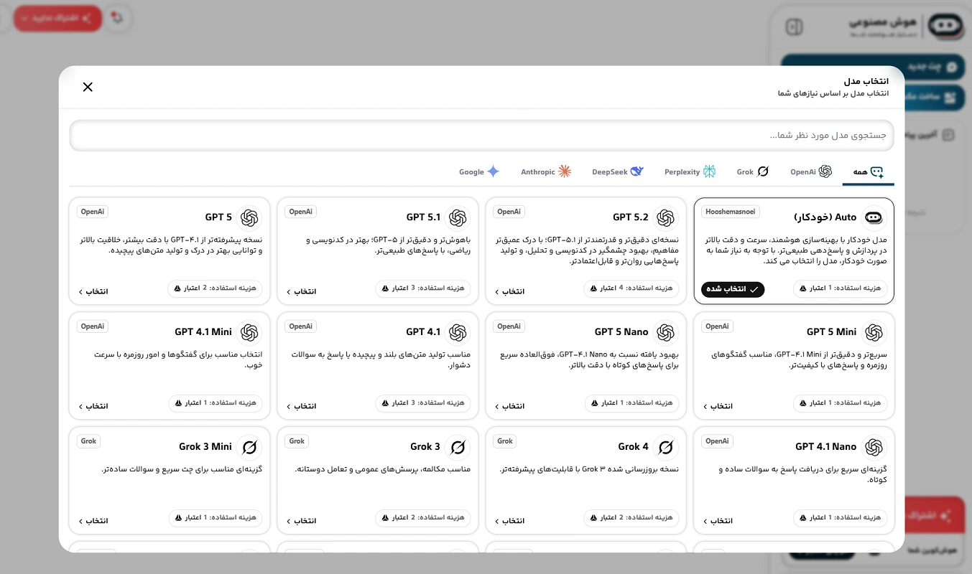Viewport: 972px width, 574px height.
Task: Click the cost badge on the GPT 5 Mini card
Action: pos(841,403)
